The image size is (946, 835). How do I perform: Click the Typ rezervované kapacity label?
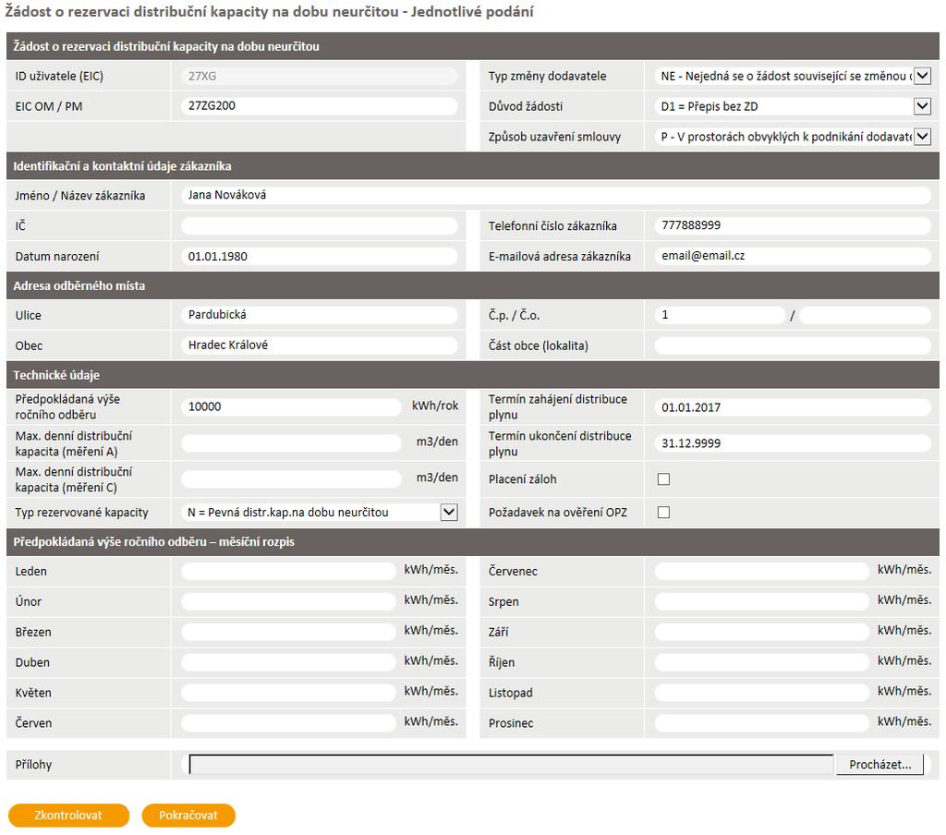(x=81, y=513)
